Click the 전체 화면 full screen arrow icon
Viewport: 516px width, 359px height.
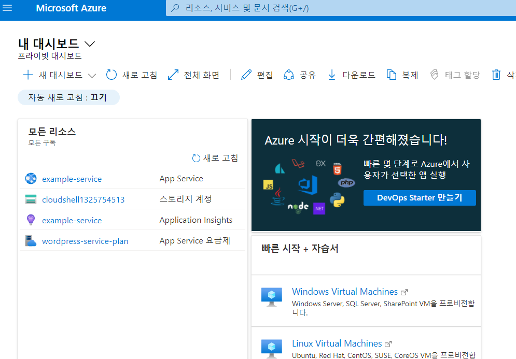click(173, 75)
